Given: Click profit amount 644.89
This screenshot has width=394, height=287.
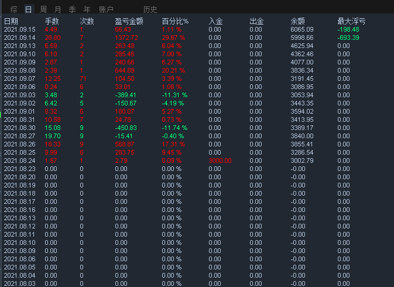Looking at the screenshot, I should [125, 70].
